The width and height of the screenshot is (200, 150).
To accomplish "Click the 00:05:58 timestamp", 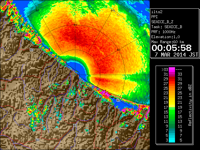I will click(172, 48).
